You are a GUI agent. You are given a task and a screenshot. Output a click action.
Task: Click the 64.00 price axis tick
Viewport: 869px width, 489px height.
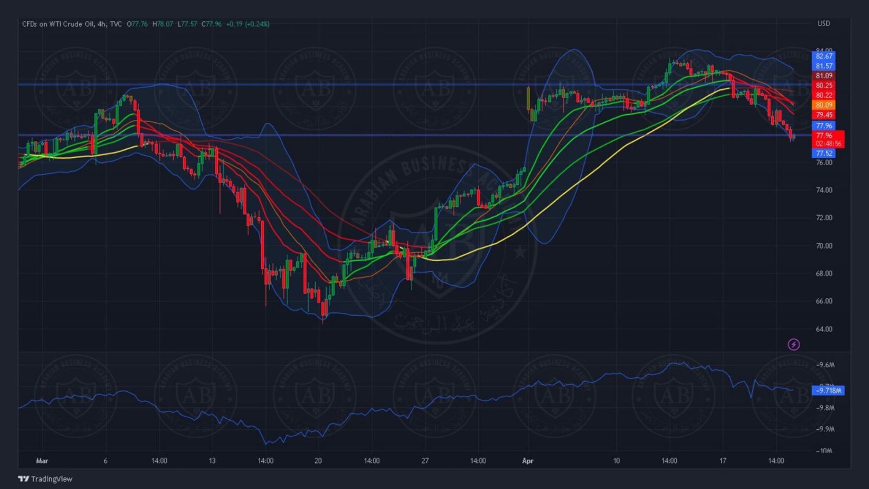coord(824,329)
